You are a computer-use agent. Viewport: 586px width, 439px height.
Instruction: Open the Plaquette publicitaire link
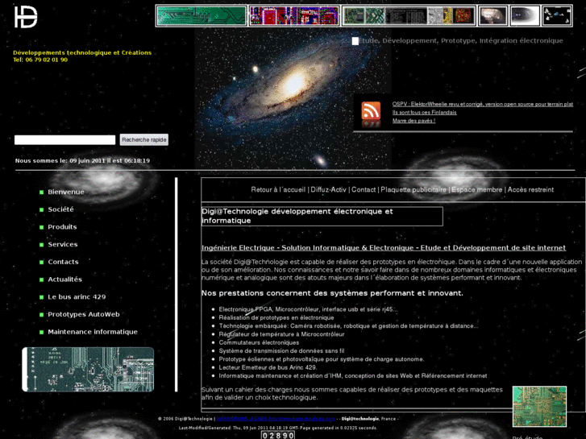point(414,190)
